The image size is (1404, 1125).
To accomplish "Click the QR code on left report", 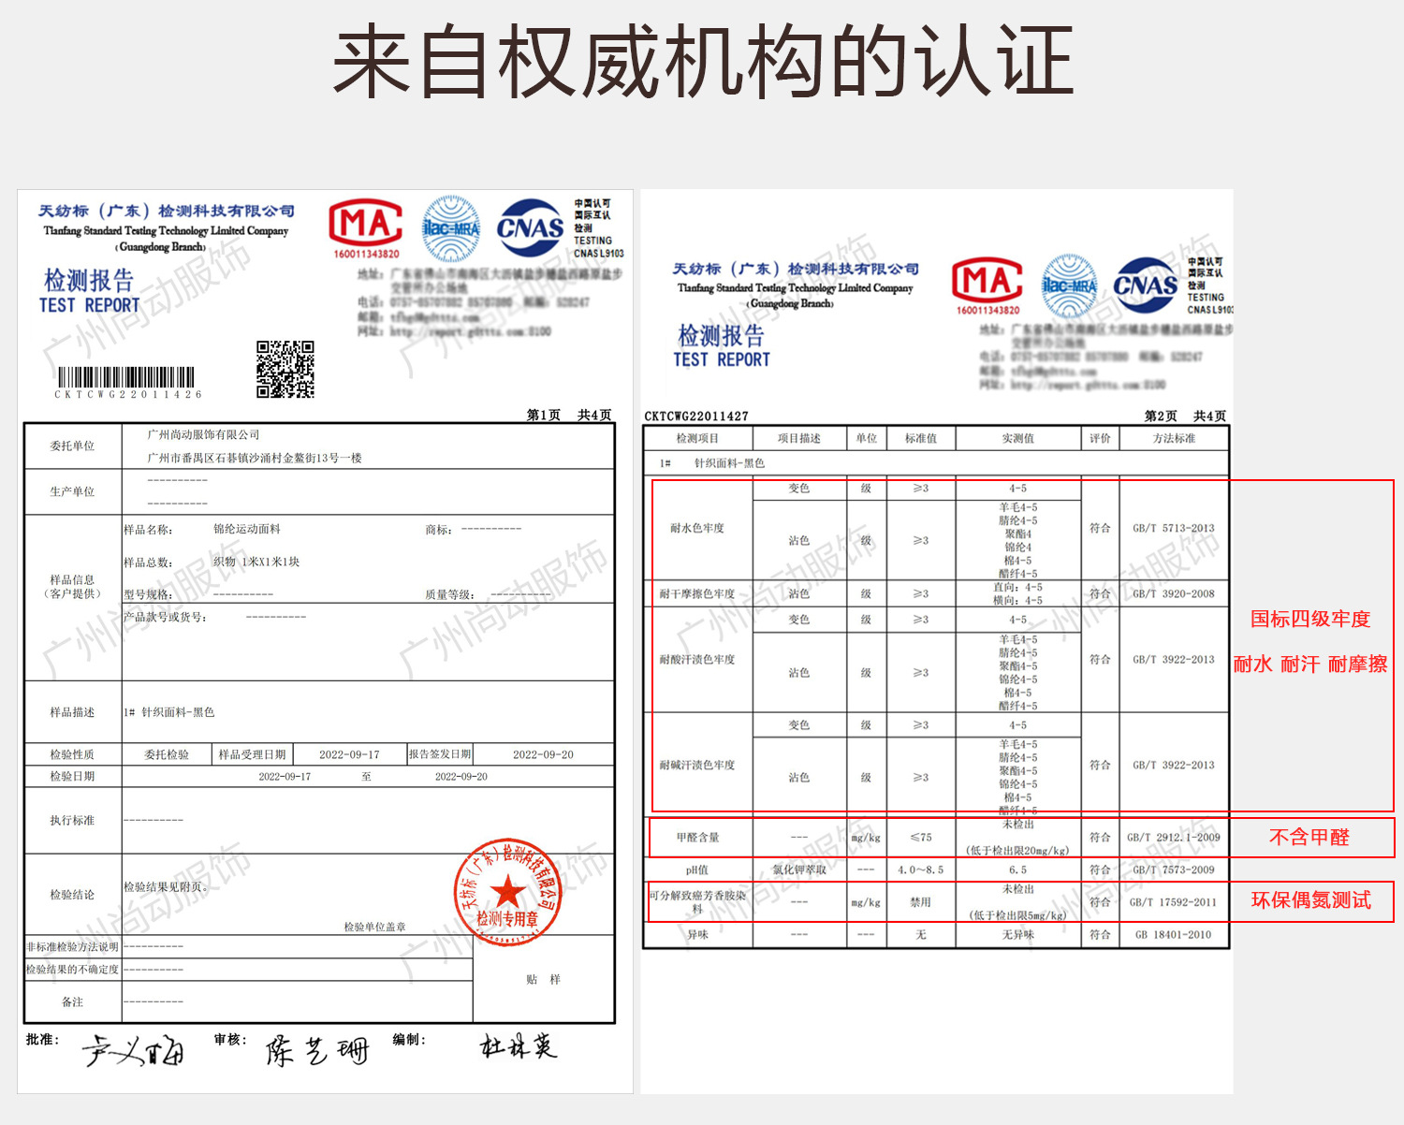I will pos(285,369).
